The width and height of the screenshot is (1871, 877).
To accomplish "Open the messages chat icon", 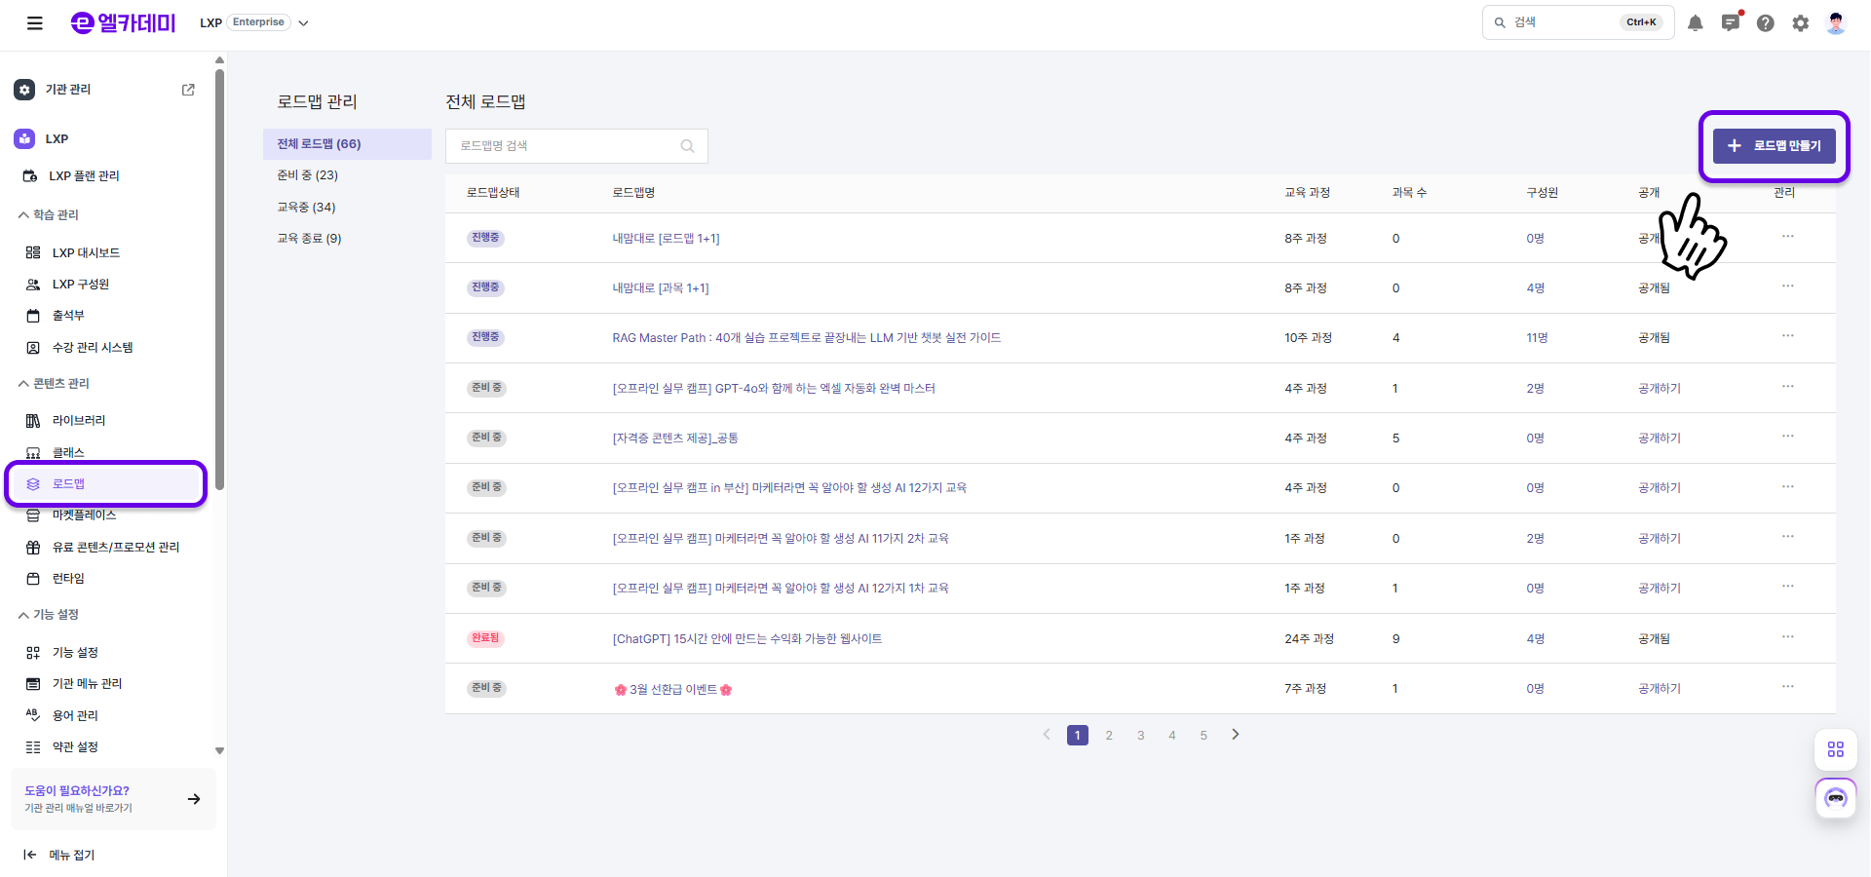I will point(1731,23).
